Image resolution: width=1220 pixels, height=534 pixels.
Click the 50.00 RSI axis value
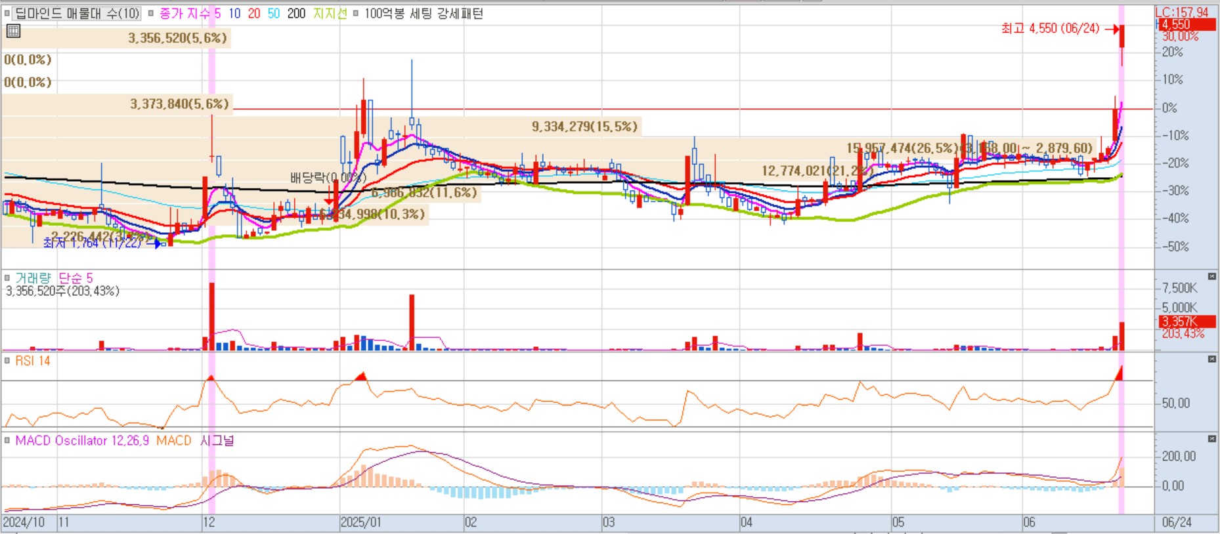point(1176,403)
